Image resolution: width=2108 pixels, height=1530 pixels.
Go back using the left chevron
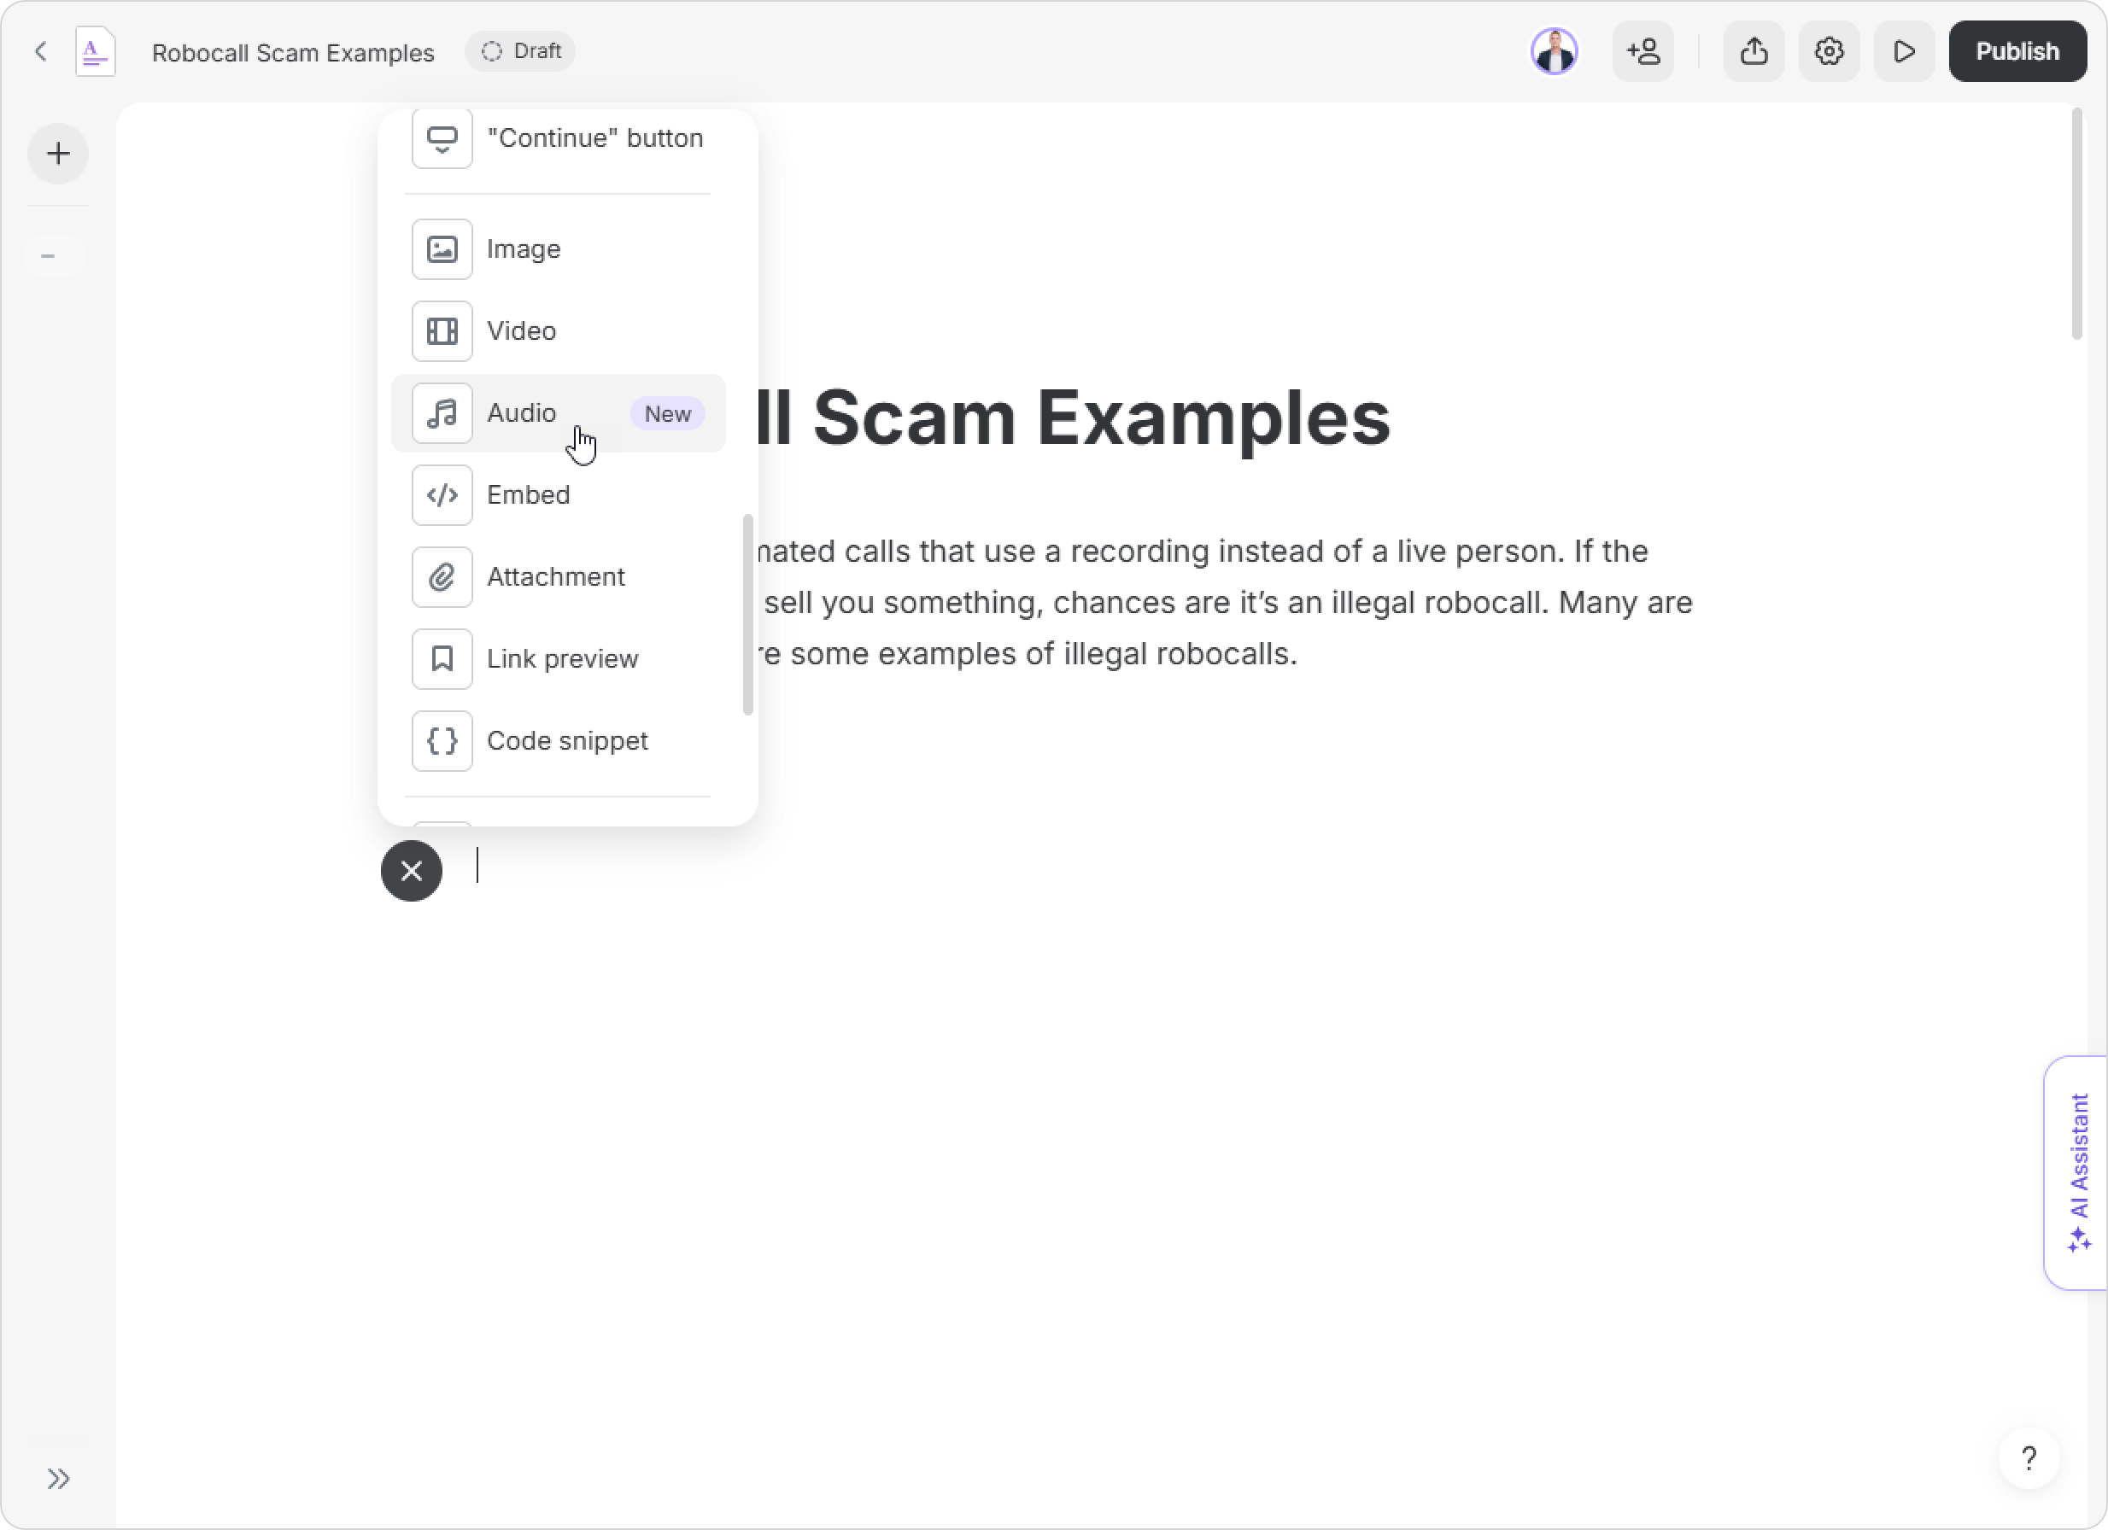[x=41, y=51]
